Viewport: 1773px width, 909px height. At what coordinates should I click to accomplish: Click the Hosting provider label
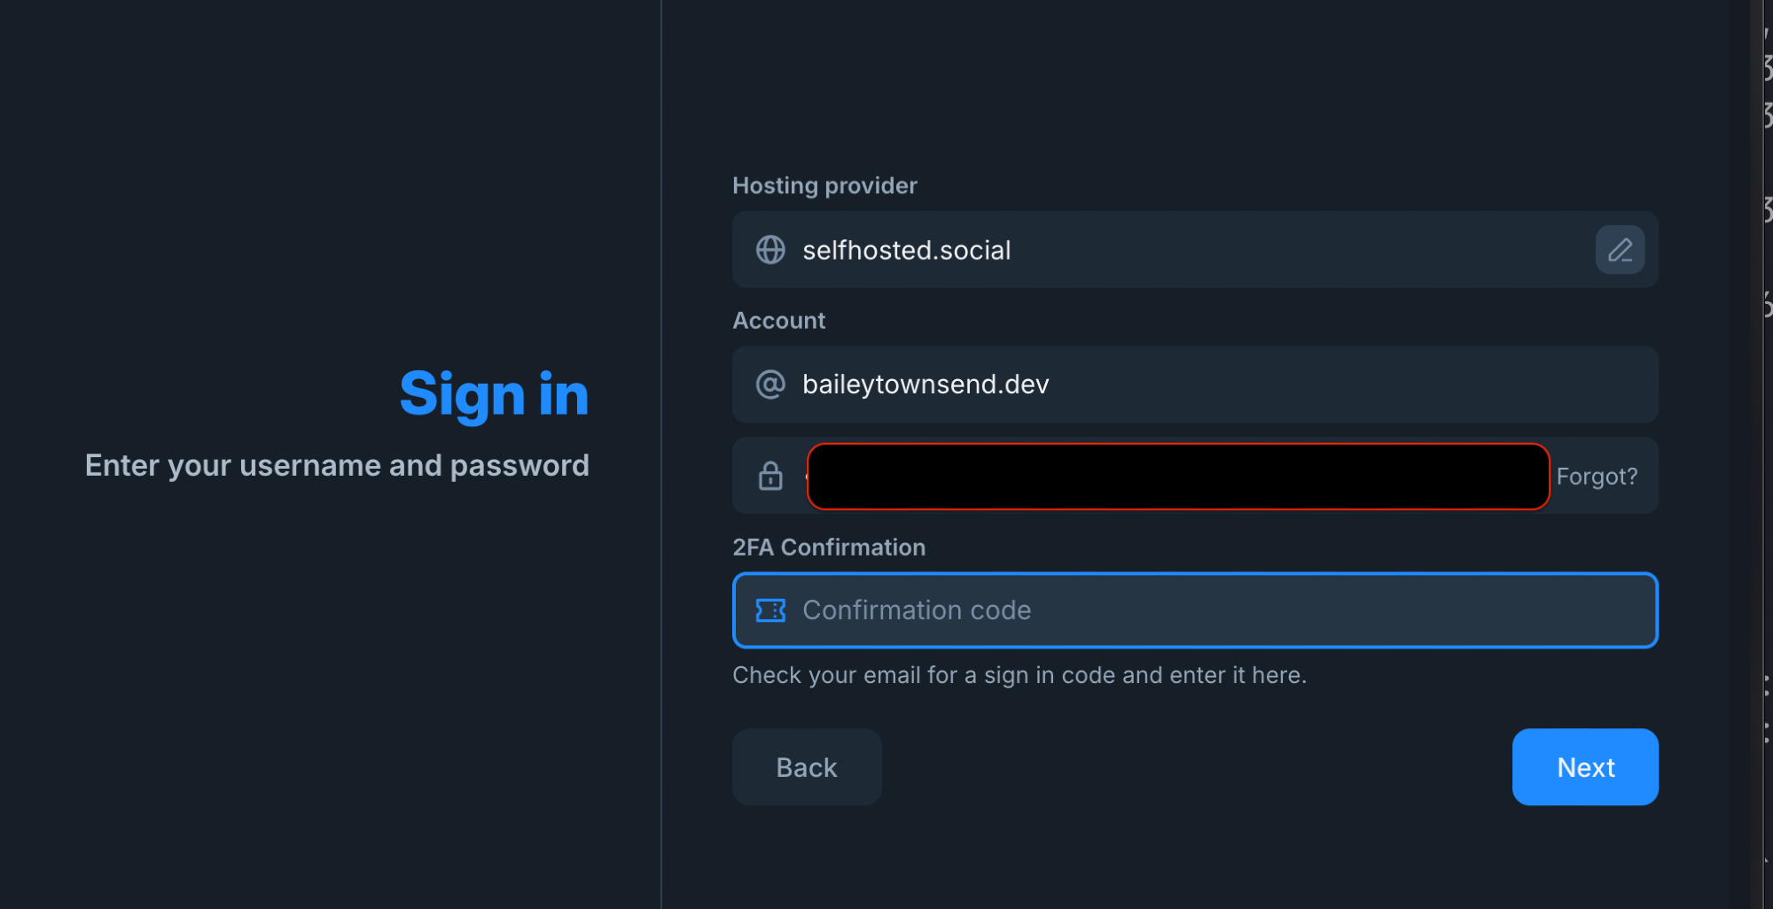click(824, 186)
